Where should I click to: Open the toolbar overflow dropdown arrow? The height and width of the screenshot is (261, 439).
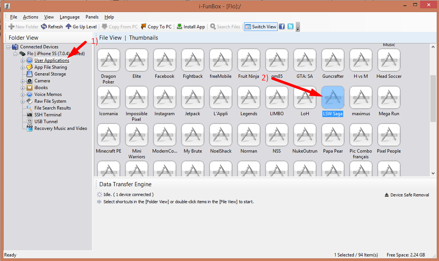(x=298, y=27)
